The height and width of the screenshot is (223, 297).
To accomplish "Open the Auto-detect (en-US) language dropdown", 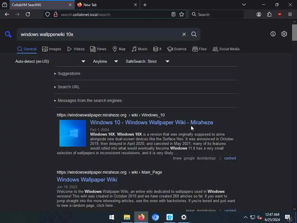I will pos(50,62).
